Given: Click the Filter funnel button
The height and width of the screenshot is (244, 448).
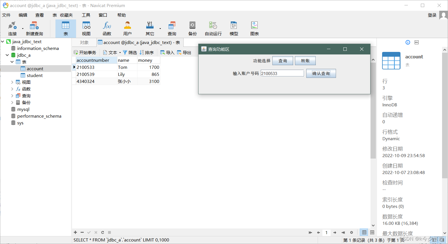Looking at the screenshot, I should [x=130, y=52].
